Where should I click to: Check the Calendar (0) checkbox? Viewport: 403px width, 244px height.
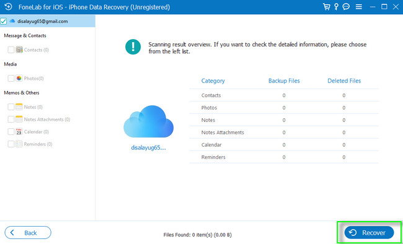click(x=11, y=132)
